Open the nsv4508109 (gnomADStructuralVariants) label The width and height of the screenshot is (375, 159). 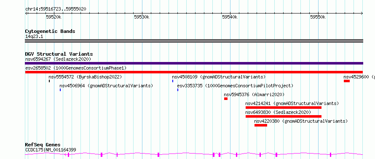click(x=219, y=77)
